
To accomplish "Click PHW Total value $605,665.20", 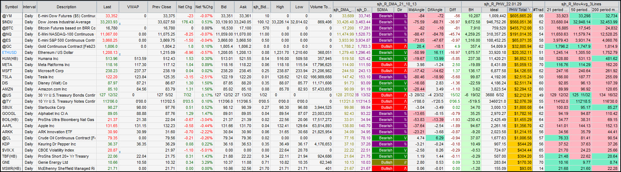I will (x=520, y=16).
